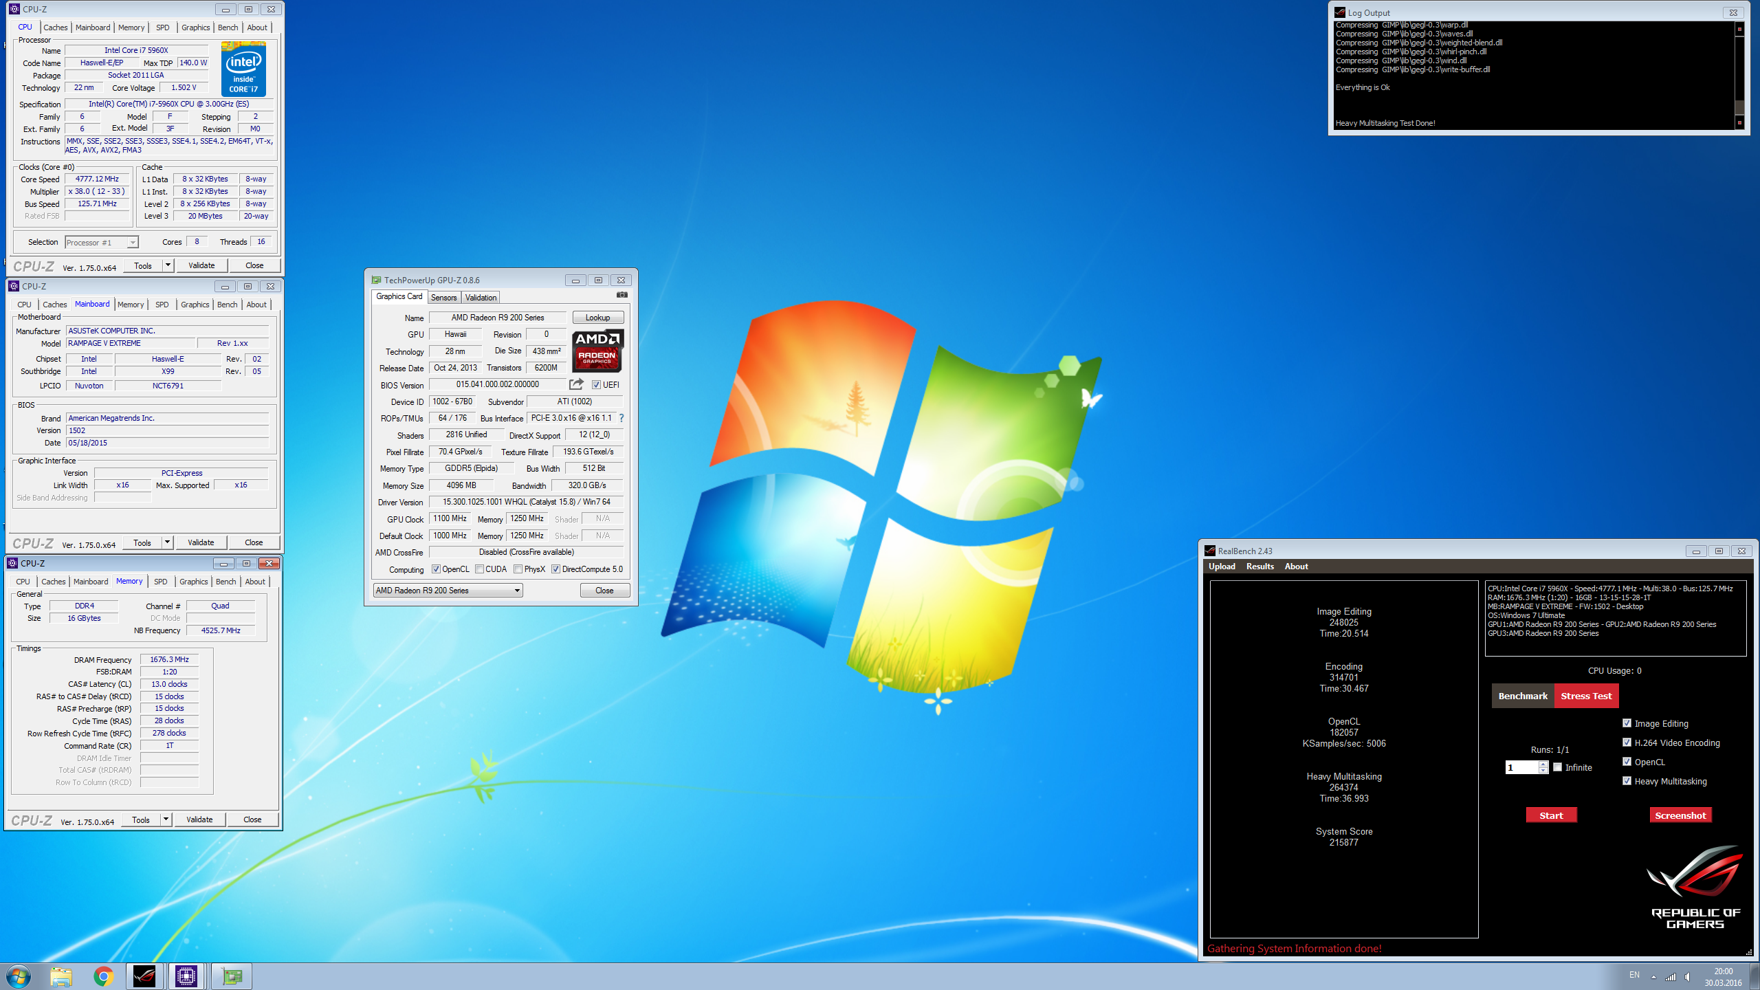Enable the Infinite runs checkbox

click(1557, 767)
